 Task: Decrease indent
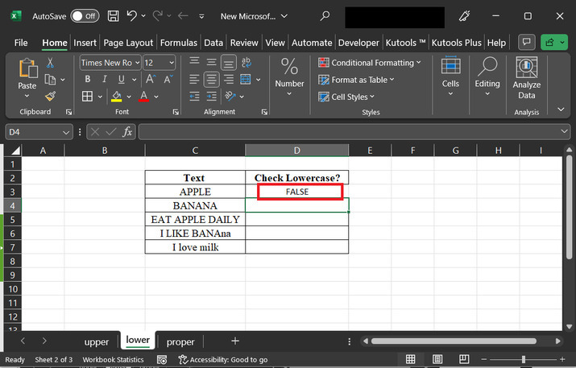tap(194, 96)
